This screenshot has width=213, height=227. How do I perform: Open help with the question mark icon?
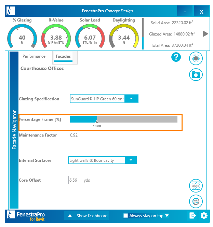pos(176,57)
